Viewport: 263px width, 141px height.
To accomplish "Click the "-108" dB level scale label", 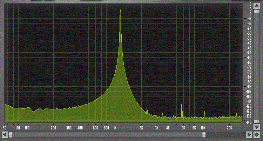I will coord(249,96).
